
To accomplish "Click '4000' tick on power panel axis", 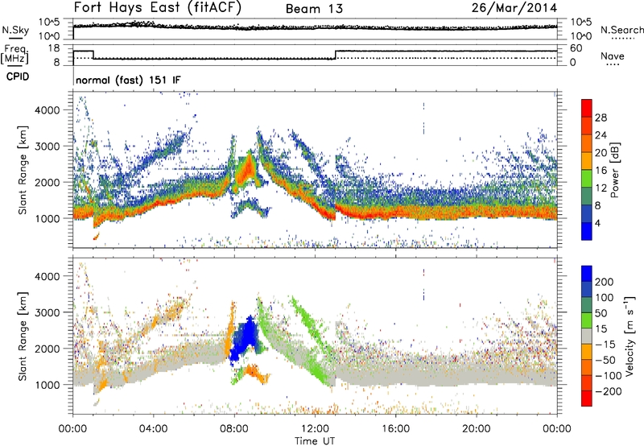I will (x=47, y=110).
